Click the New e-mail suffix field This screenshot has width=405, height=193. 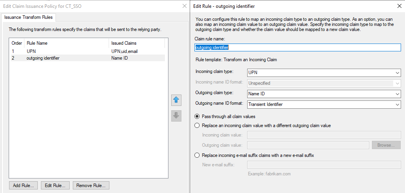click(x=324, y=165)
